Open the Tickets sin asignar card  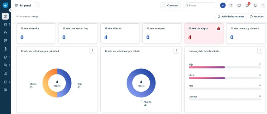[204, 34]
